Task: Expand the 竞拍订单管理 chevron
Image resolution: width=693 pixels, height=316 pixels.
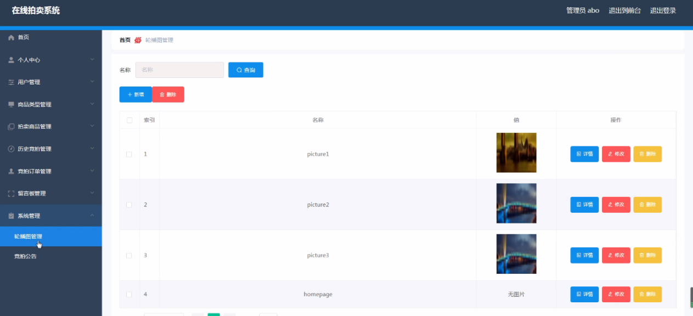Action: (92, 171)
